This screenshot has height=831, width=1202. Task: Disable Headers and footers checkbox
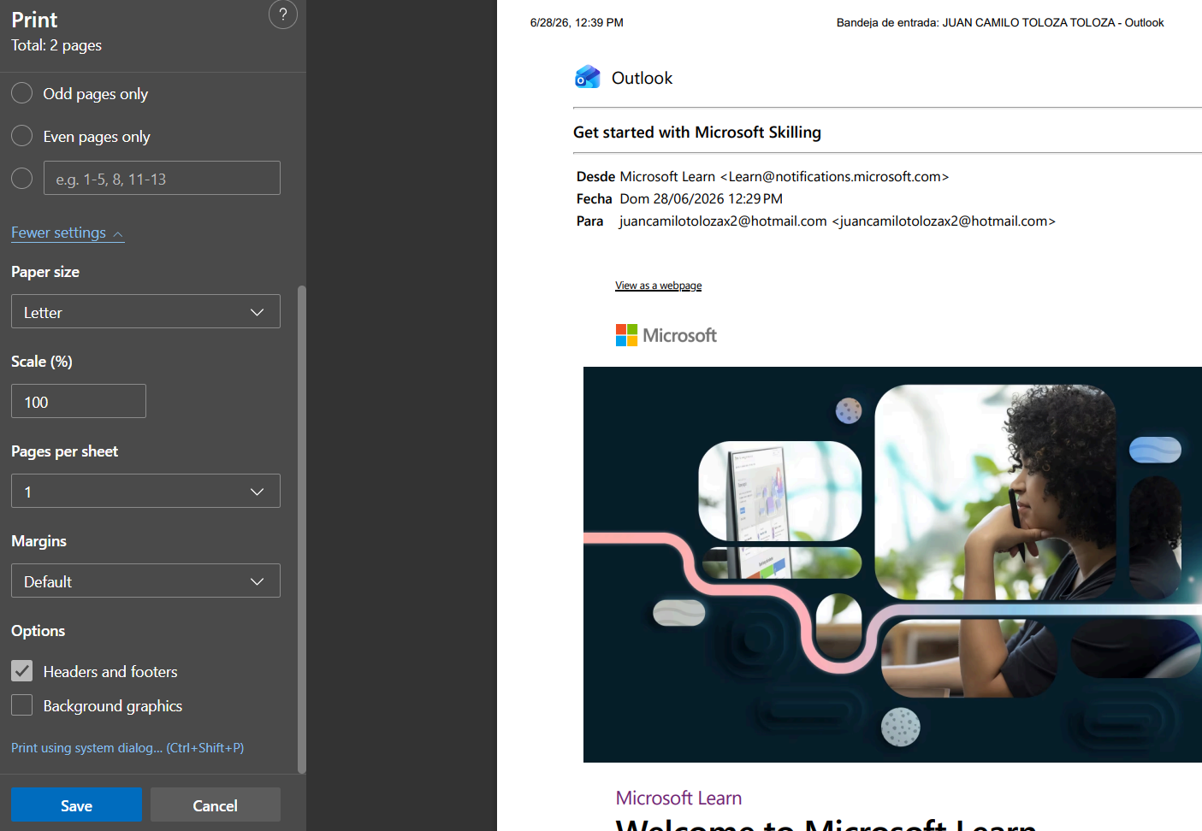22,671
